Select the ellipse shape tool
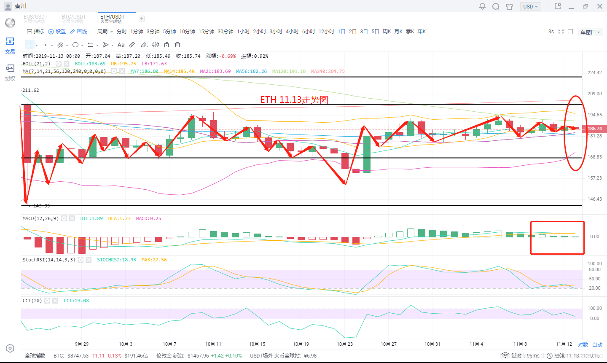The image size is (607, 363). 75,45
